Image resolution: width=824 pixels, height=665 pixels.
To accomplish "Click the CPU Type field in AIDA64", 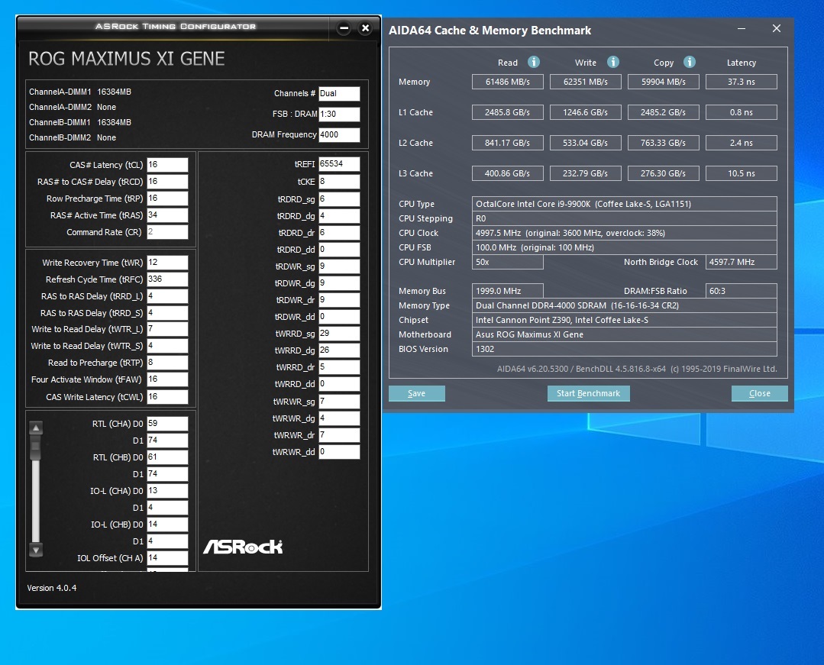I will point(625,204).
